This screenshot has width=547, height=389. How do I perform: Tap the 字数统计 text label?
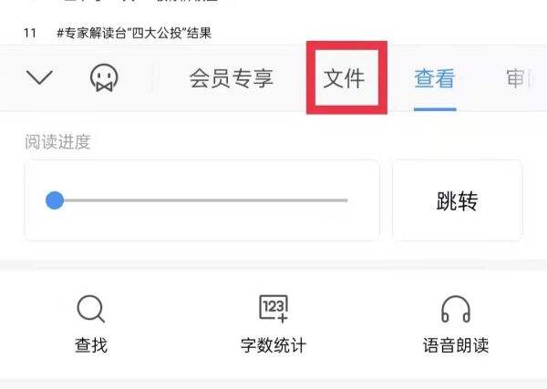click(273, 345)
